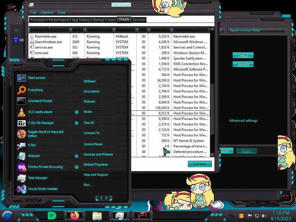The width and height of the screenshot is (296, 222).
Task: Click Search Control Panel field
Action: click(257, 30)
